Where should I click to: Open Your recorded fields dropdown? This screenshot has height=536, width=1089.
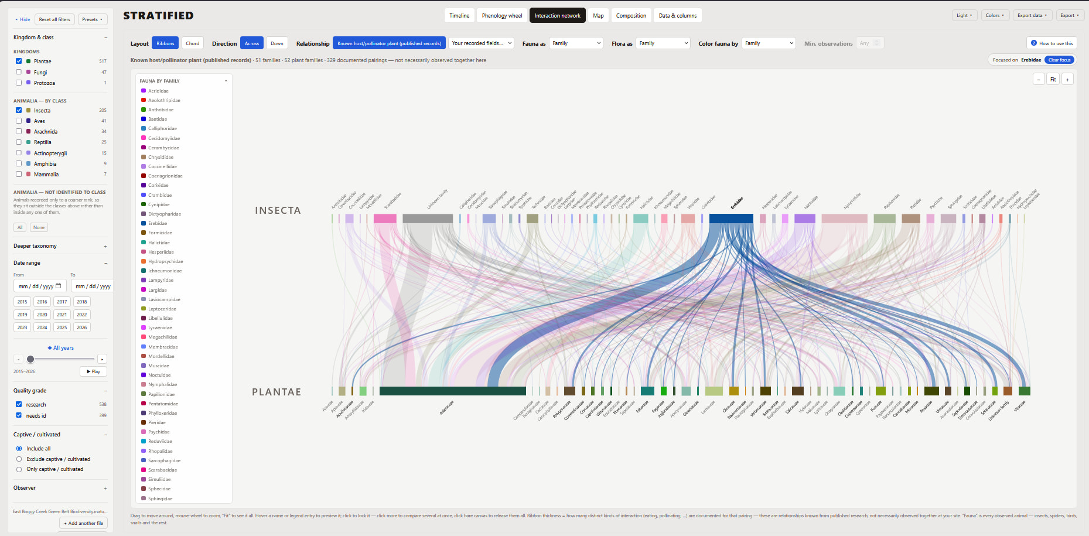click(x=481, y=43)
